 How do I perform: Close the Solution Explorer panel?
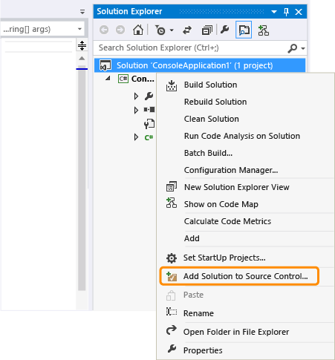pos(299,12)
